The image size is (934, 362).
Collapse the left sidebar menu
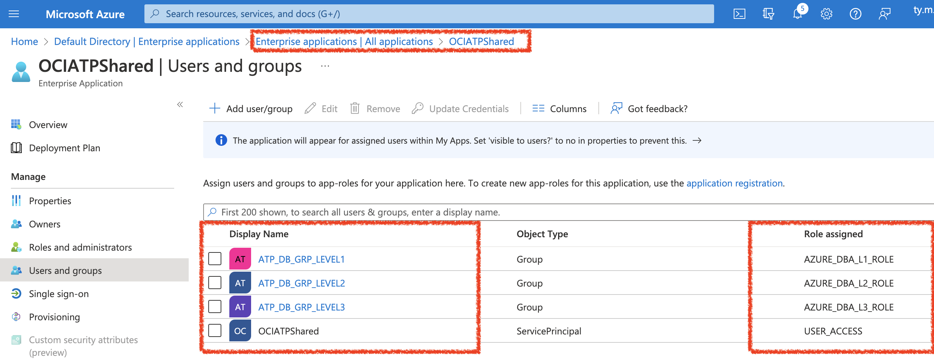[x=180, y=105]
